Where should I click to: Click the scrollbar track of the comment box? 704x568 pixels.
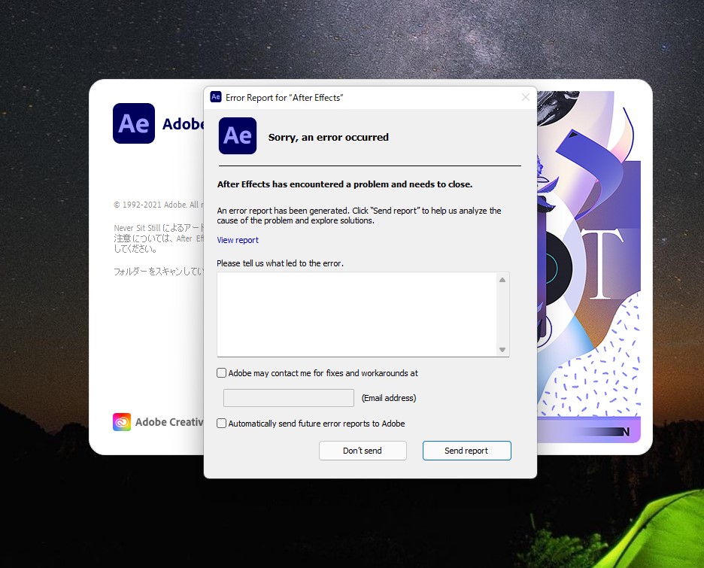pyautogui.click(x=502, y=314)
